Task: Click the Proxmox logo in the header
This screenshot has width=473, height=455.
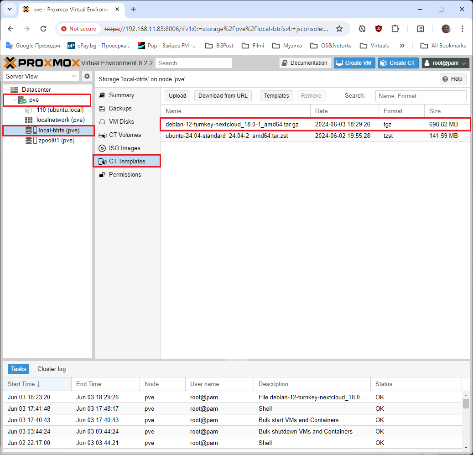Action: [x=42, y=63]
